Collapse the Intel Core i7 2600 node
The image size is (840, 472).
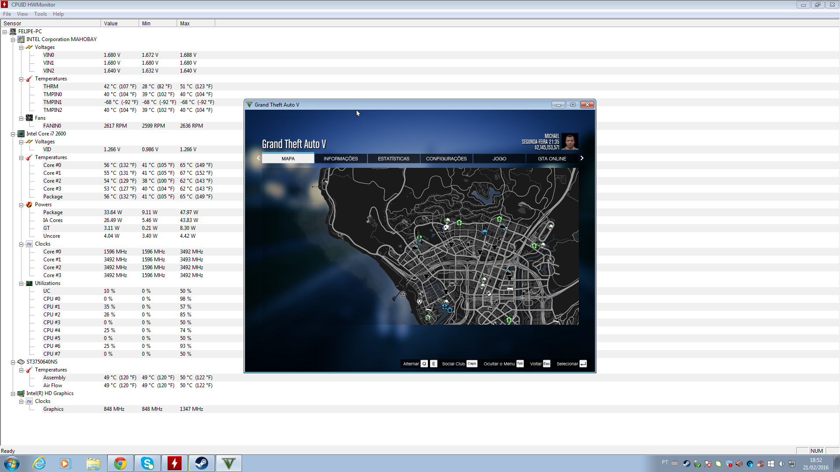[13, 134]
